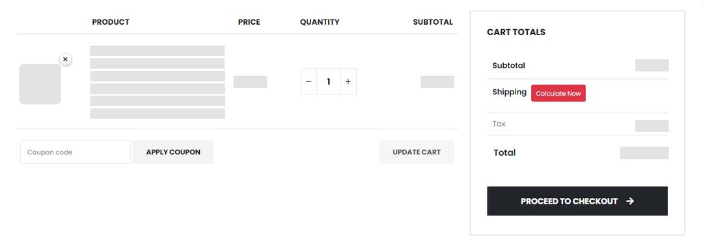Click the quantity number field
This screenshot has width=703, height=248.
329,81
